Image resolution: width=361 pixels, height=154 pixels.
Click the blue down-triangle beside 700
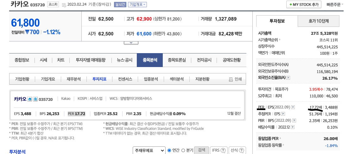point(28,32)
